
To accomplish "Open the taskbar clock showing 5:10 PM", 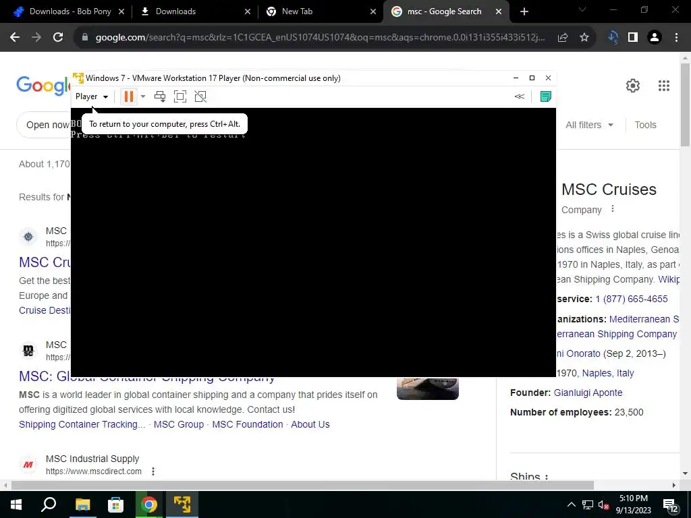I will (633, 505).
